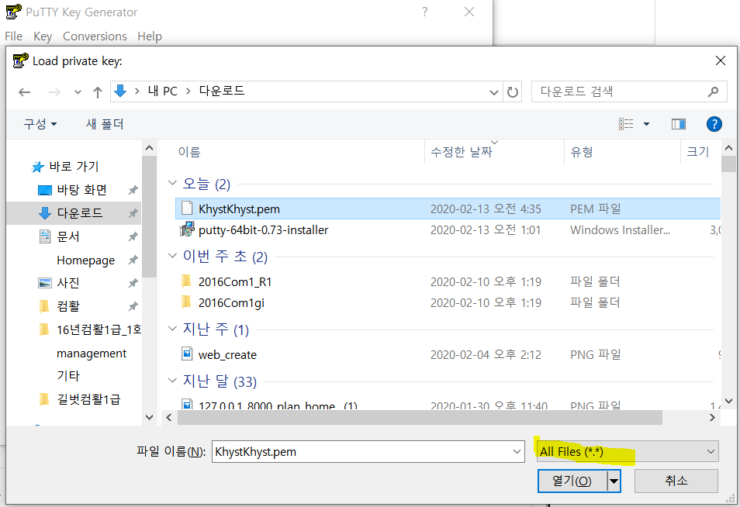Image resolution: width=740 pixels, height=507 pixels.
Task: Open Homepage in the sidebar
Action: point(85,260)
